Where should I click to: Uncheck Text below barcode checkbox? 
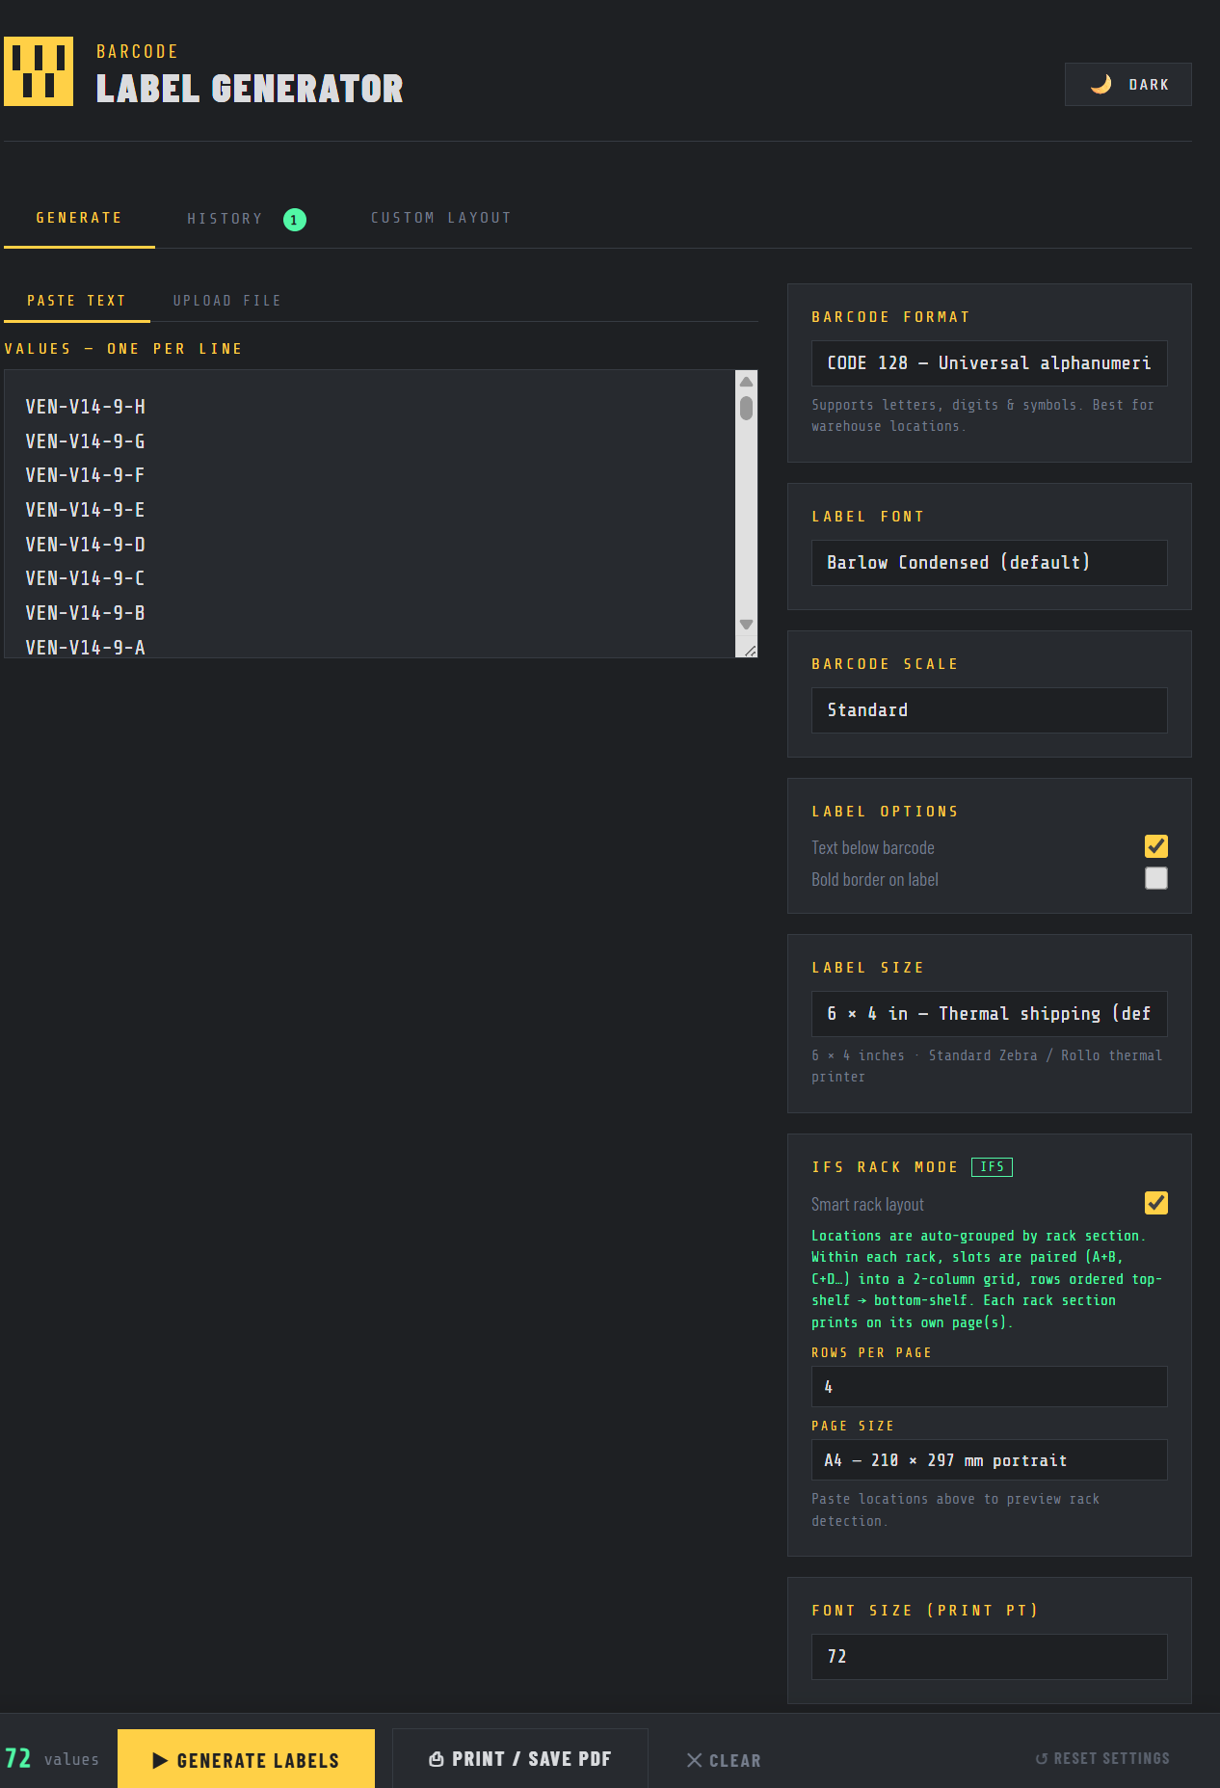pyautogui.click(x=1156, y=846)
